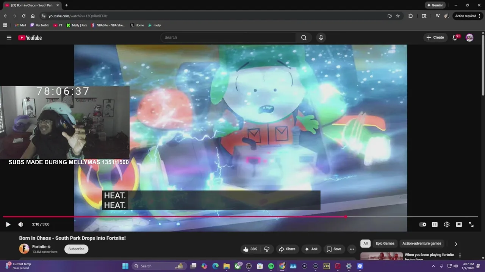This screenshot has width=485, height=272.
Task: Select the Epic Games filter chip
Action: (385, 244)
